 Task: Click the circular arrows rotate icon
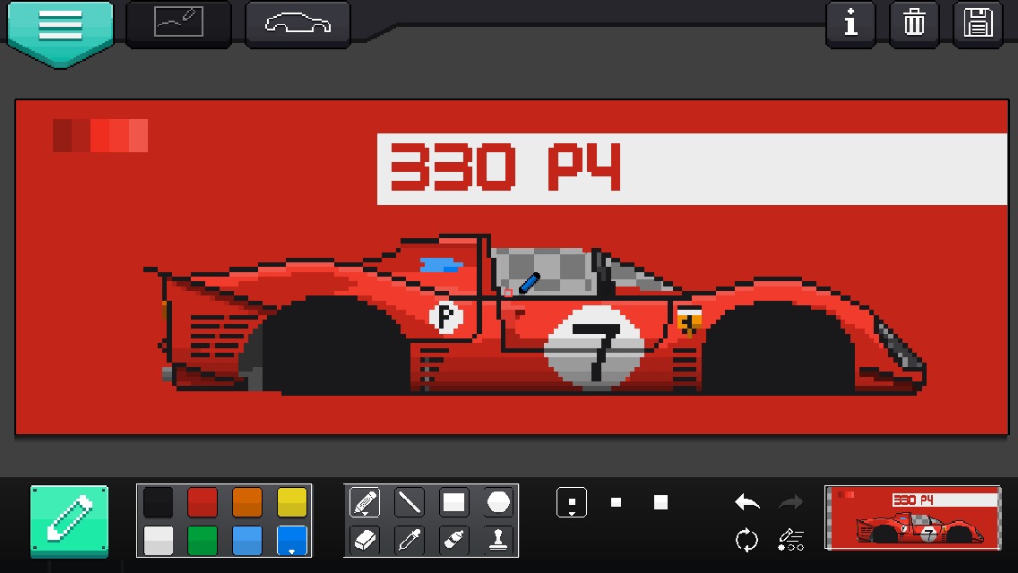tap(746, 540)
